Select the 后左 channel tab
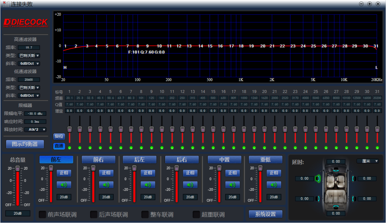 [x=139, y=159]
